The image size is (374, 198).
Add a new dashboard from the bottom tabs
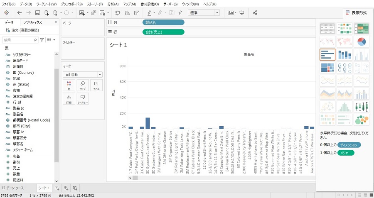65,188
